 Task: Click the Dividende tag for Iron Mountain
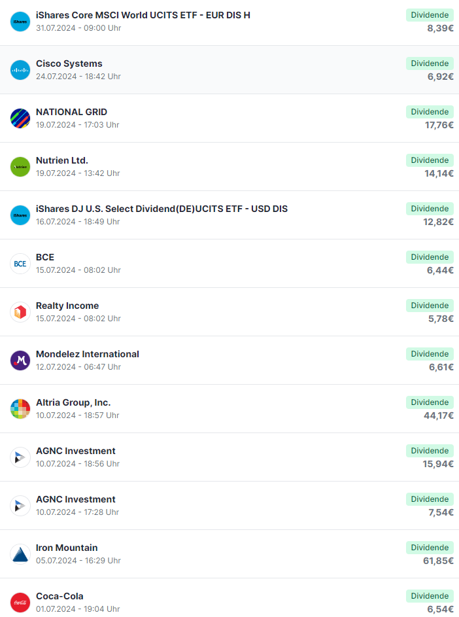pyautogui.click(x=430, y=548)
